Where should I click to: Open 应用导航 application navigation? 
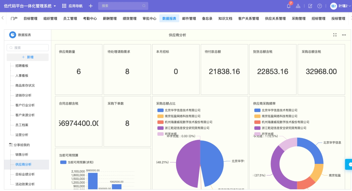pyautogui.click(x=72, y=6)
